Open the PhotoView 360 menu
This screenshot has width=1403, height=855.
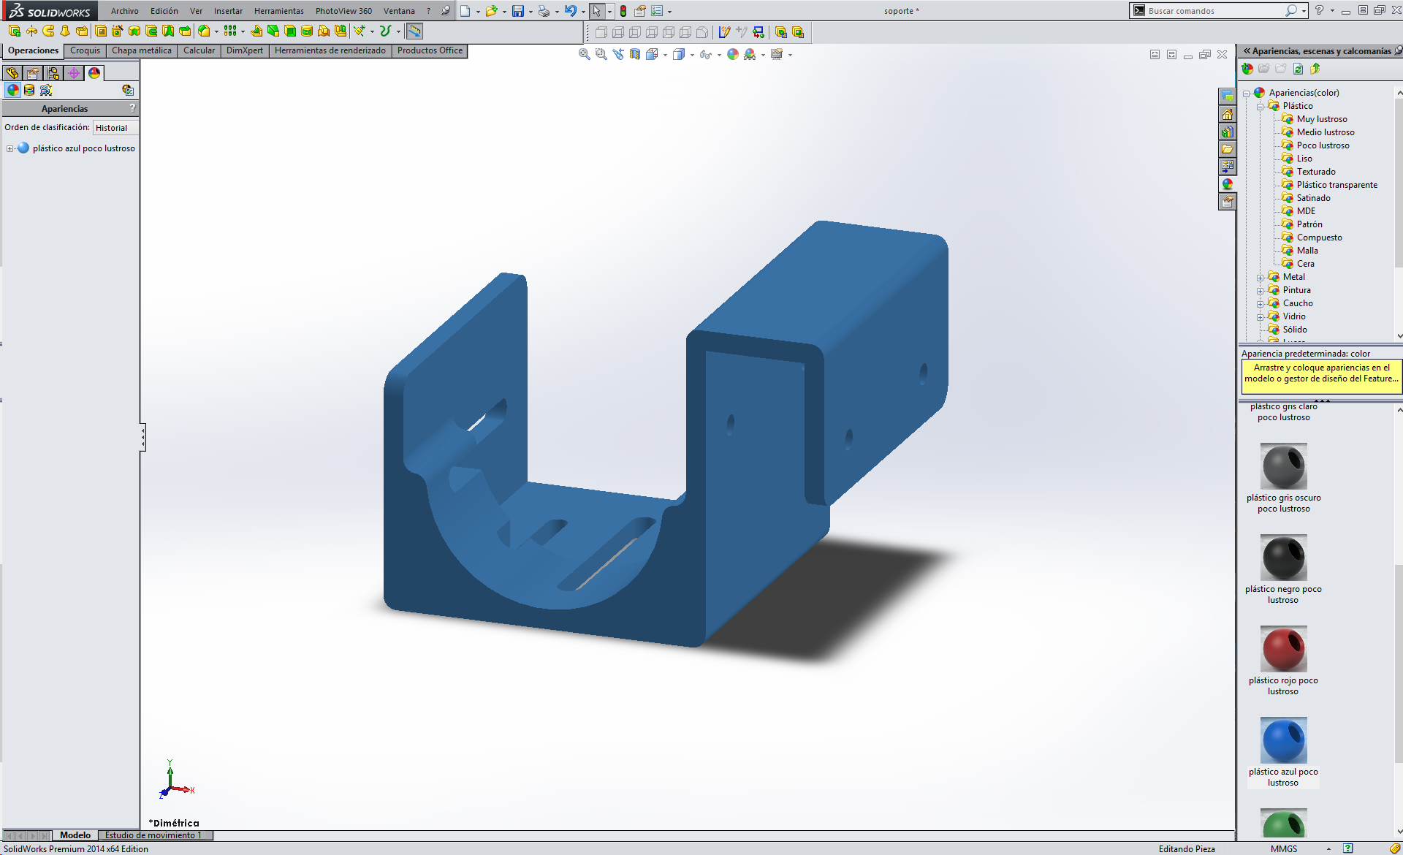pos(343,11)
